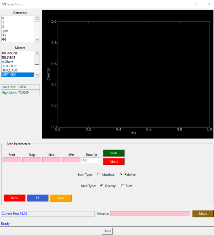Click the green Scan button
The image size is (214, 235).
[114, 153]
